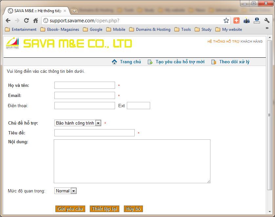Submit with the Gửi yêu cầu button
The height and width of the screenshot is (217, 275).
(x=70, y=209)
